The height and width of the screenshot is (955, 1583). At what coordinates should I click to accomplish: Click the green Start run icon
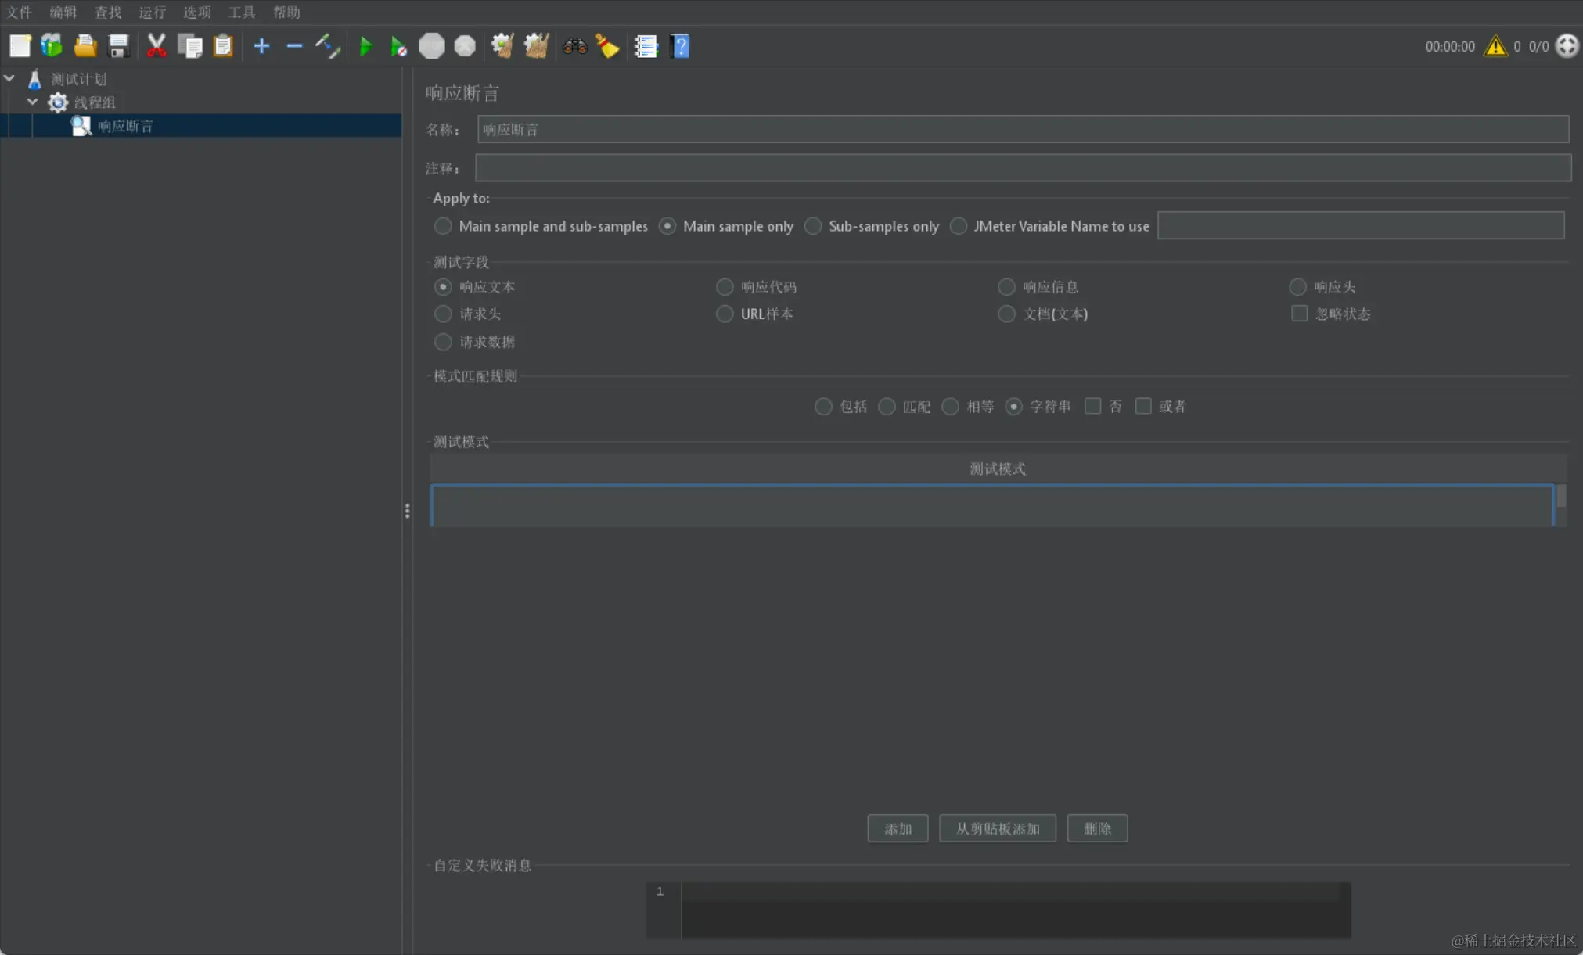[x=365, y=46]
